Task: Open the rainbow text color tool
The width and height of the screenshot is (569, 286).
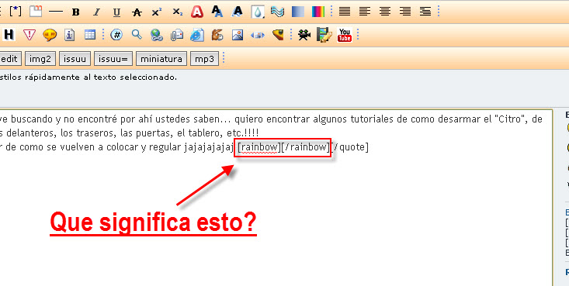Action: (x=318, y=12)
